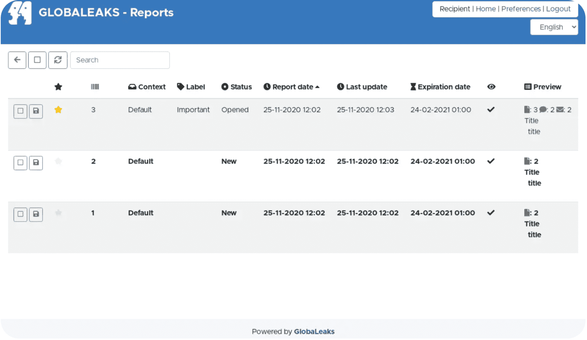Click the select-all square toolbar button
Screen dimensions: 587x340
[37, 60]
